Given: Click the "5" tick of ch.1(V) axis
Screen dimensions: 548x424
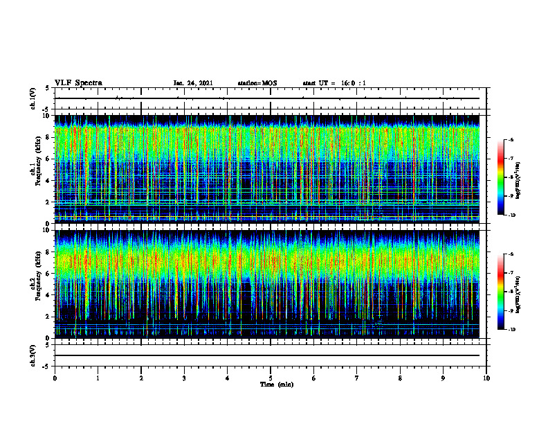Looking at the screenshot, I should pyautogui.click(x=47, y=88).
